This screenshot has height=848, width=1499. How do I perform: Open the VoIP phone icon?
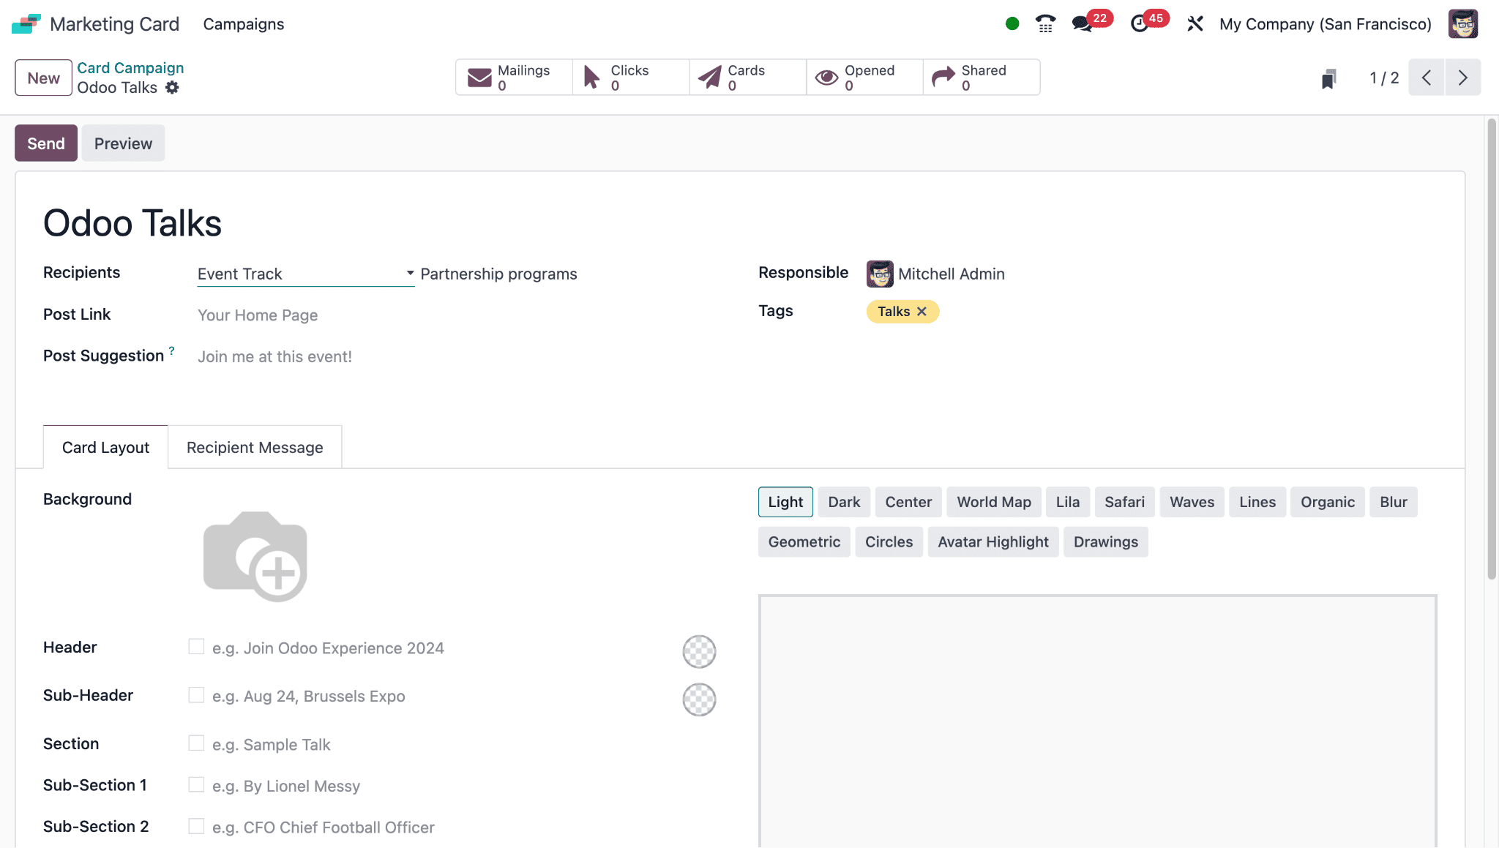[1045, 24]
